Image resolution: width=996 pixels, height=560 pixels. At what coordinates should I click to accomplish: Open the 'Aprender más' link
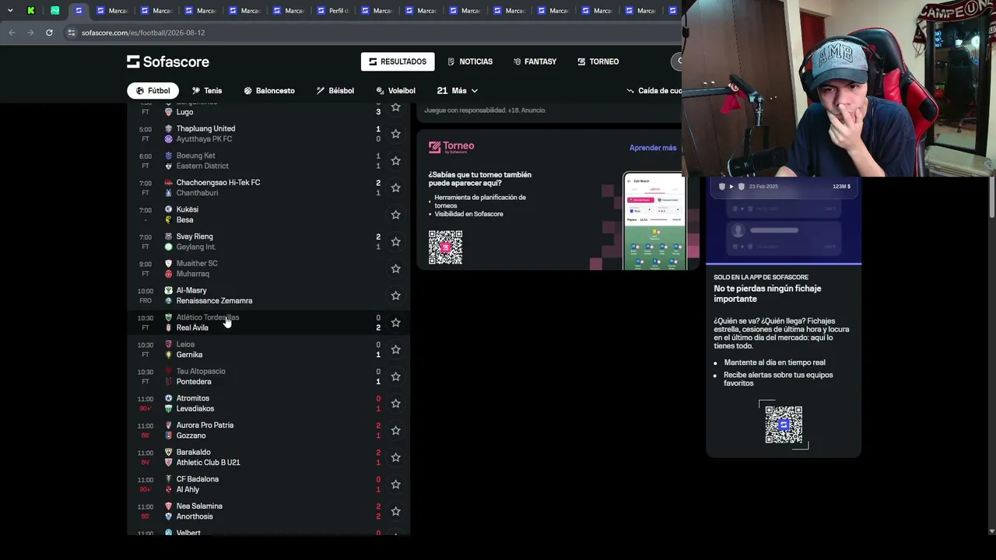(x=653, y=148)
